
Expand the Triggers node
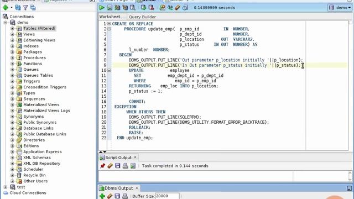pos(12,81)
